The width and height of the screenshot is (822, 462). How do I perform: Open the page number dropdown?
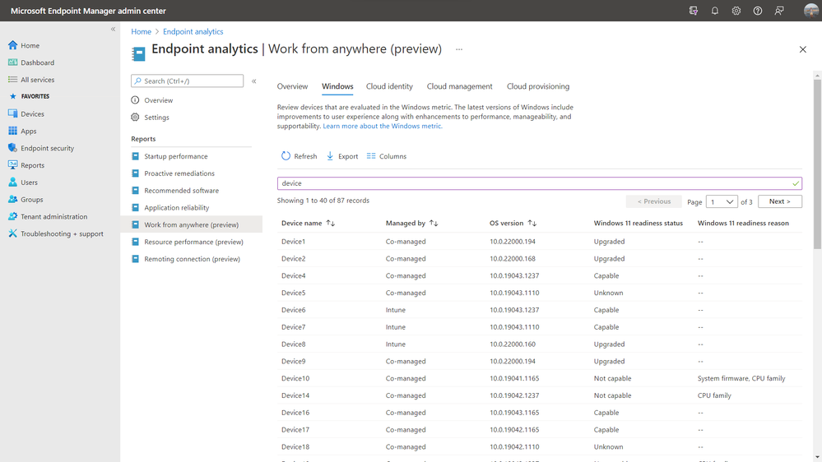tap(722, 201)
